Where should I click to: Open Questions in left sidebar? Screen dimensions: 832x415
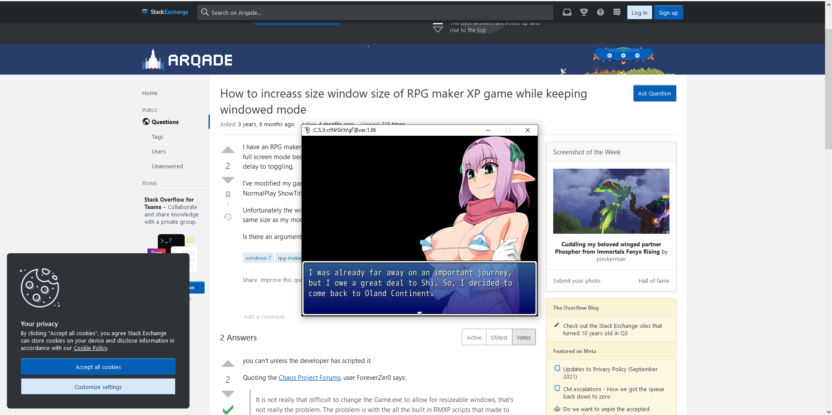tap(165, 122)
